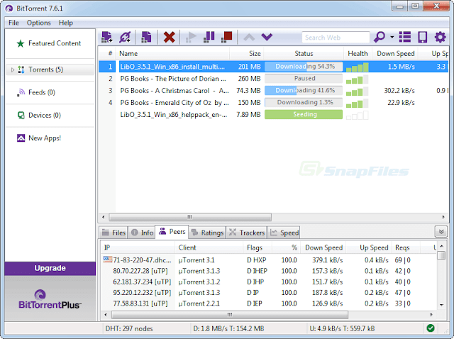Click peers list horizontal scrollbar thumb
This screenshot has width=454, height=339.
coord(230,314)
